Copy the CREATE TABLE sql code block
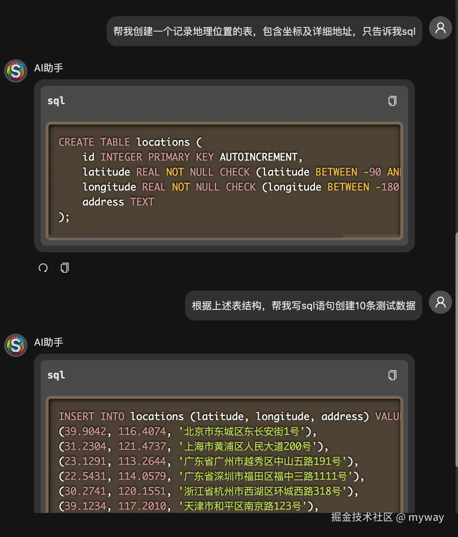Viewport: 458px width, 537px height. pyautogui.click(x=392, y=101)
